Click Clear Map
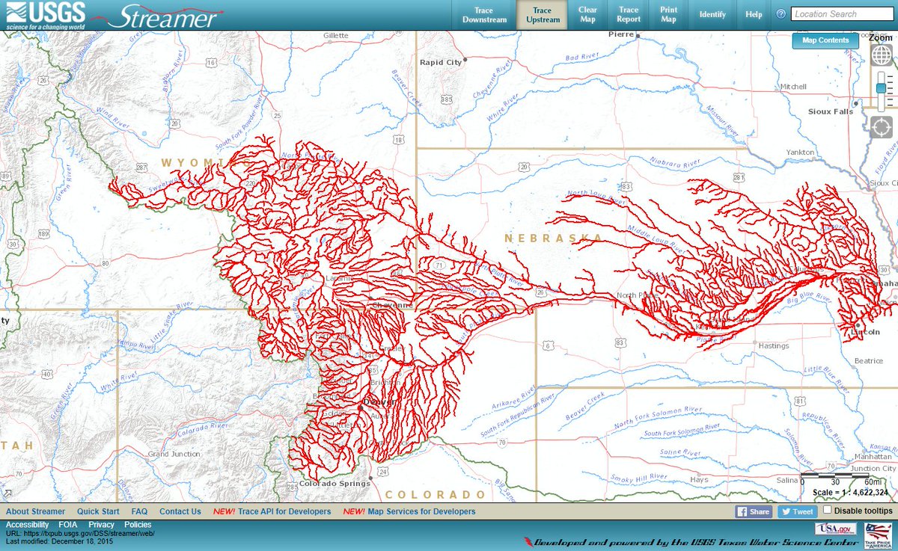This screenshot has width=898, height=551. pos(587,14)
